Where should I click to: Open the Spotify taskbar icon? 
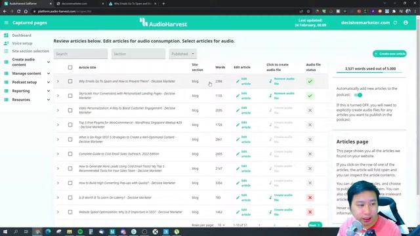[80, 231]
